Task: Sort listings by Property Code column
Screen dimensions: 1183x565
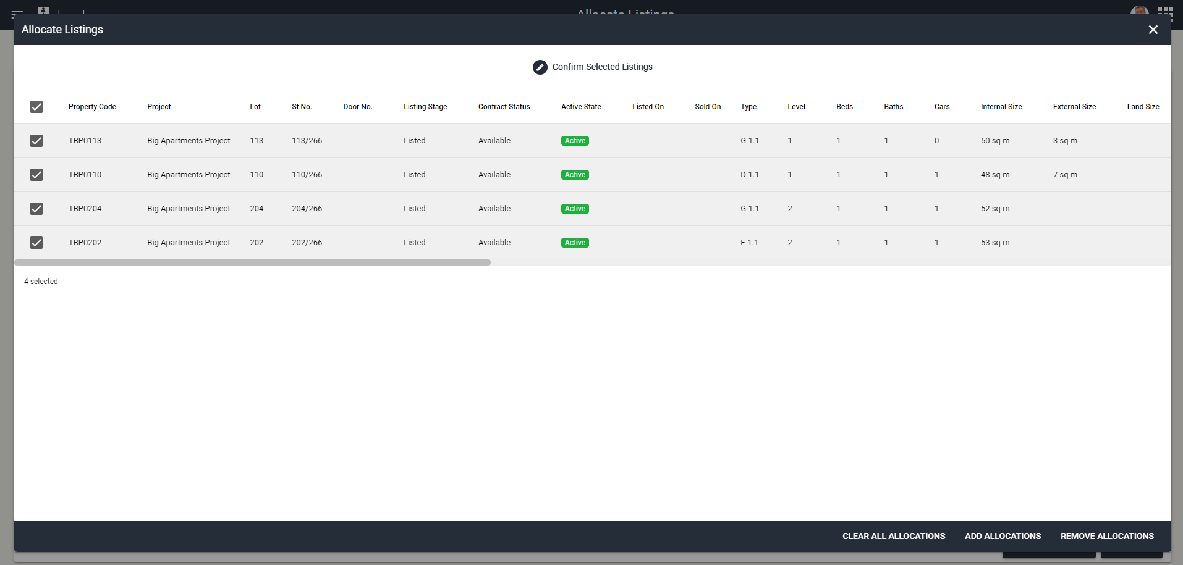Action: coord(91,106)
